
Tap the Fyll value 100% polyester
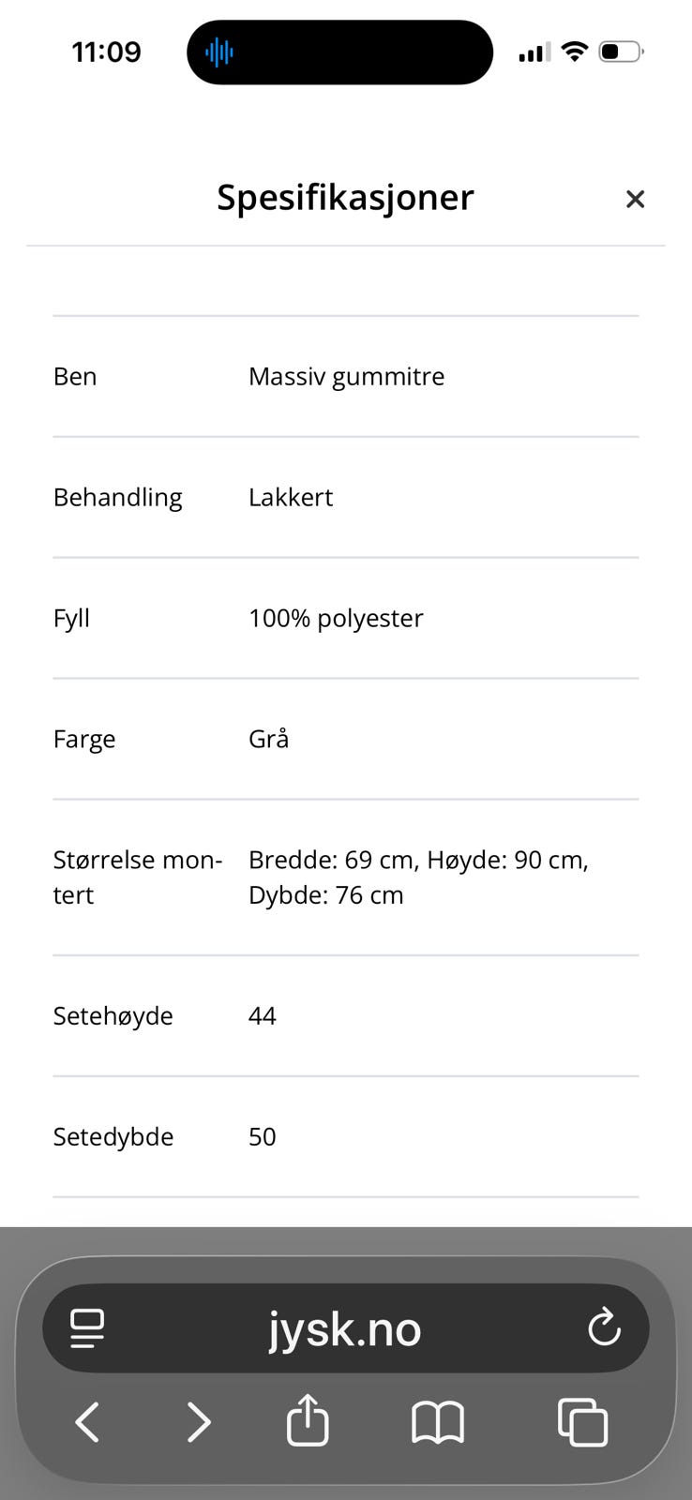[x=336, y=618]
